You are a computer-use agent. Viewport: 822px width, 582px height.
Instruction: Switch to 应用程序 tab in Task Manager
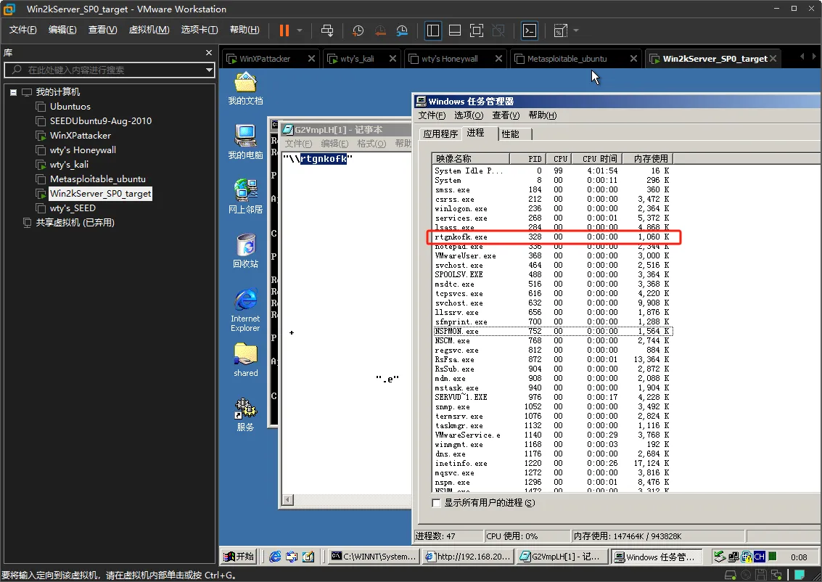click(440, 134)
